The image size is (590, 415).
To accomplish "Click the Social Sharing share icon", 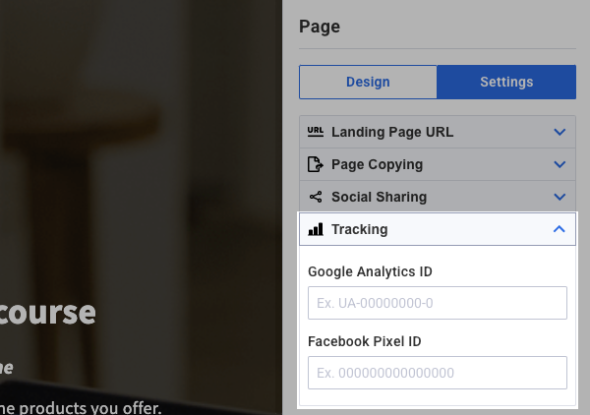I will 316,197.
